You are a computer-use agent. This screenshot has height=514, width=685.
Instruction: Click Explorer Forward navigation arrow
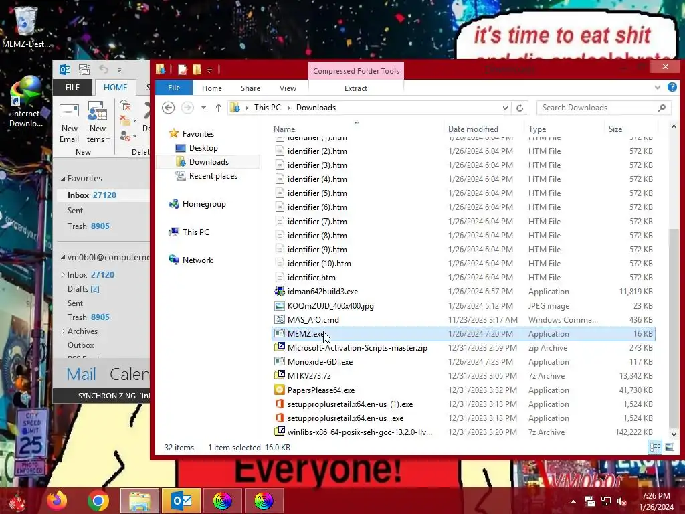pos(187,108)
